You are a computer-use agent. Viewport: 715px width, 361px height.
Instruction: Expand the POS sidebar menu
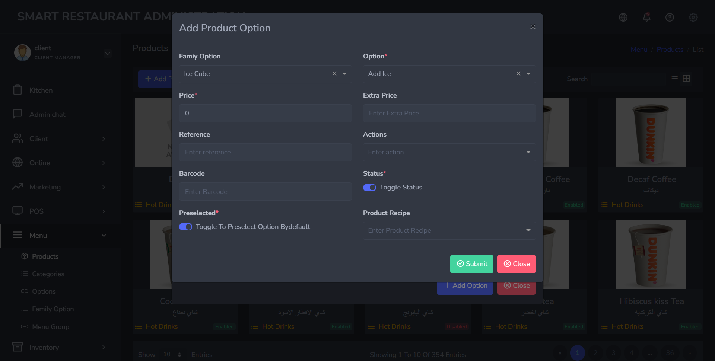(x=60, y=211)
